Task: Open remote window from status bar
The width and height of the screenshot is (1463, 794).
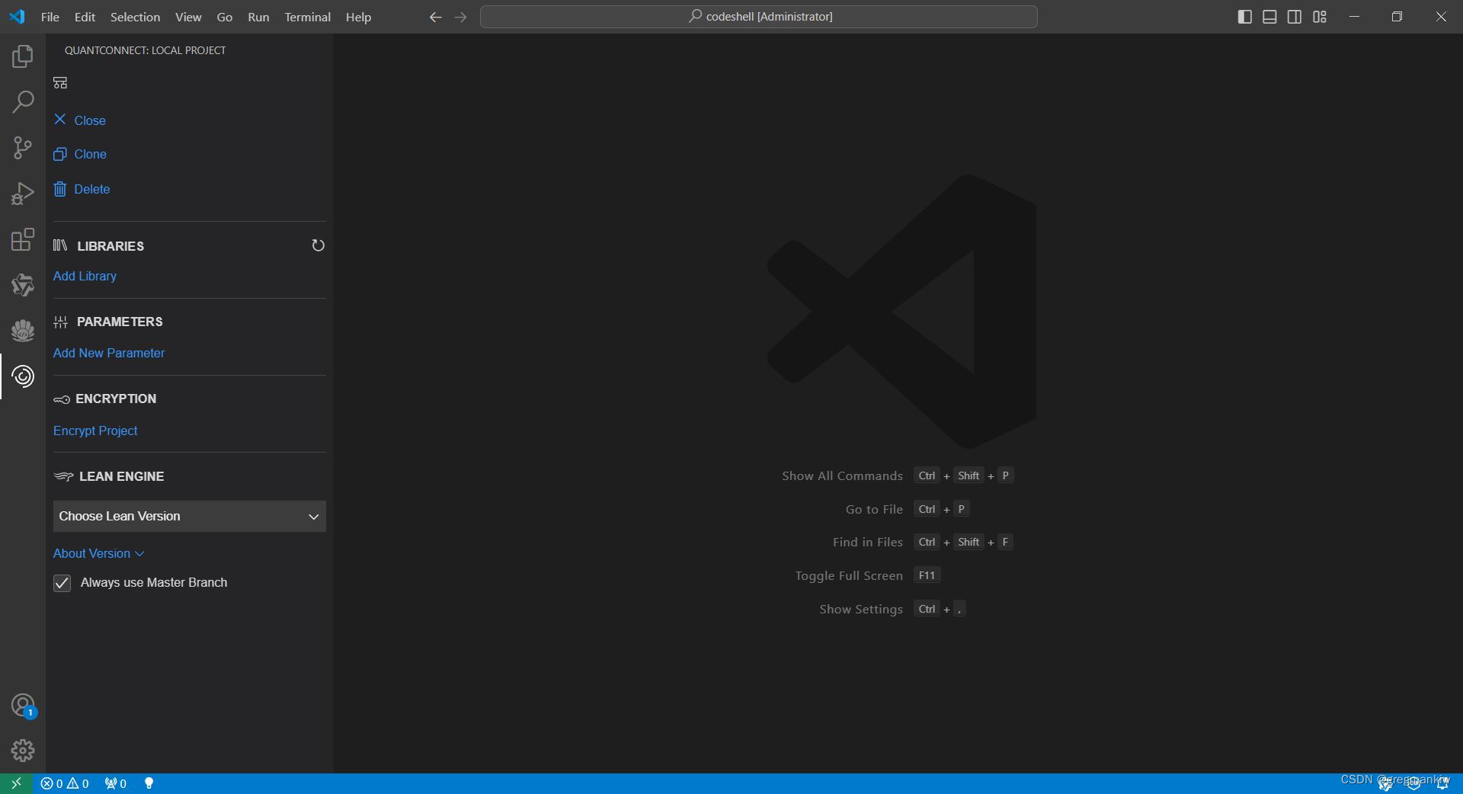Action: (16, 783)
